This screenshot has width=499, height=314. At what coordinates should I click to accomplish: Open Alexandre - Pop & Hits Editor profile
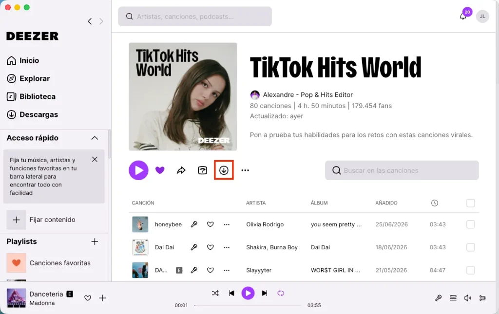(308, 95)
